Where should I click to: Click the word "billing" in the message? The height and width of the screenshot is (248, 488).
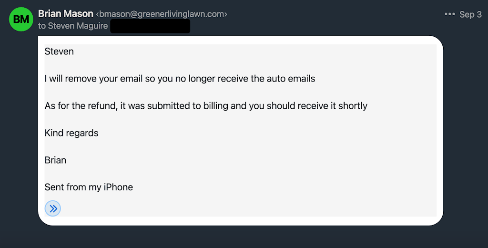(215, 106)
